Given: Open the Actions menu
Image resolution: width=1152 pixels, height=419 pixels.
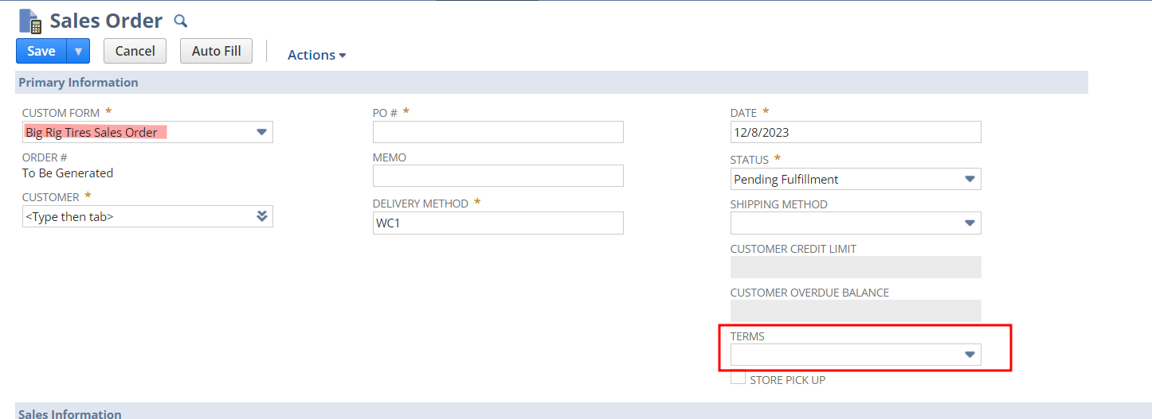Looking at the screenshot, I should pyautogui.click(x=316, y=55).
